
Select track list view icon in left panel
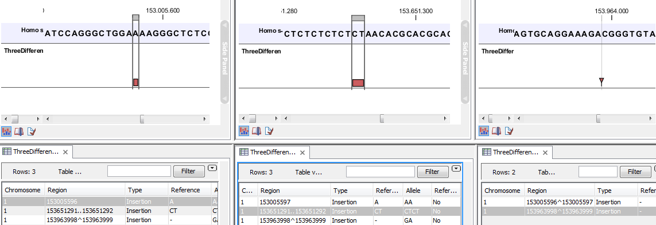pos(6,131)
